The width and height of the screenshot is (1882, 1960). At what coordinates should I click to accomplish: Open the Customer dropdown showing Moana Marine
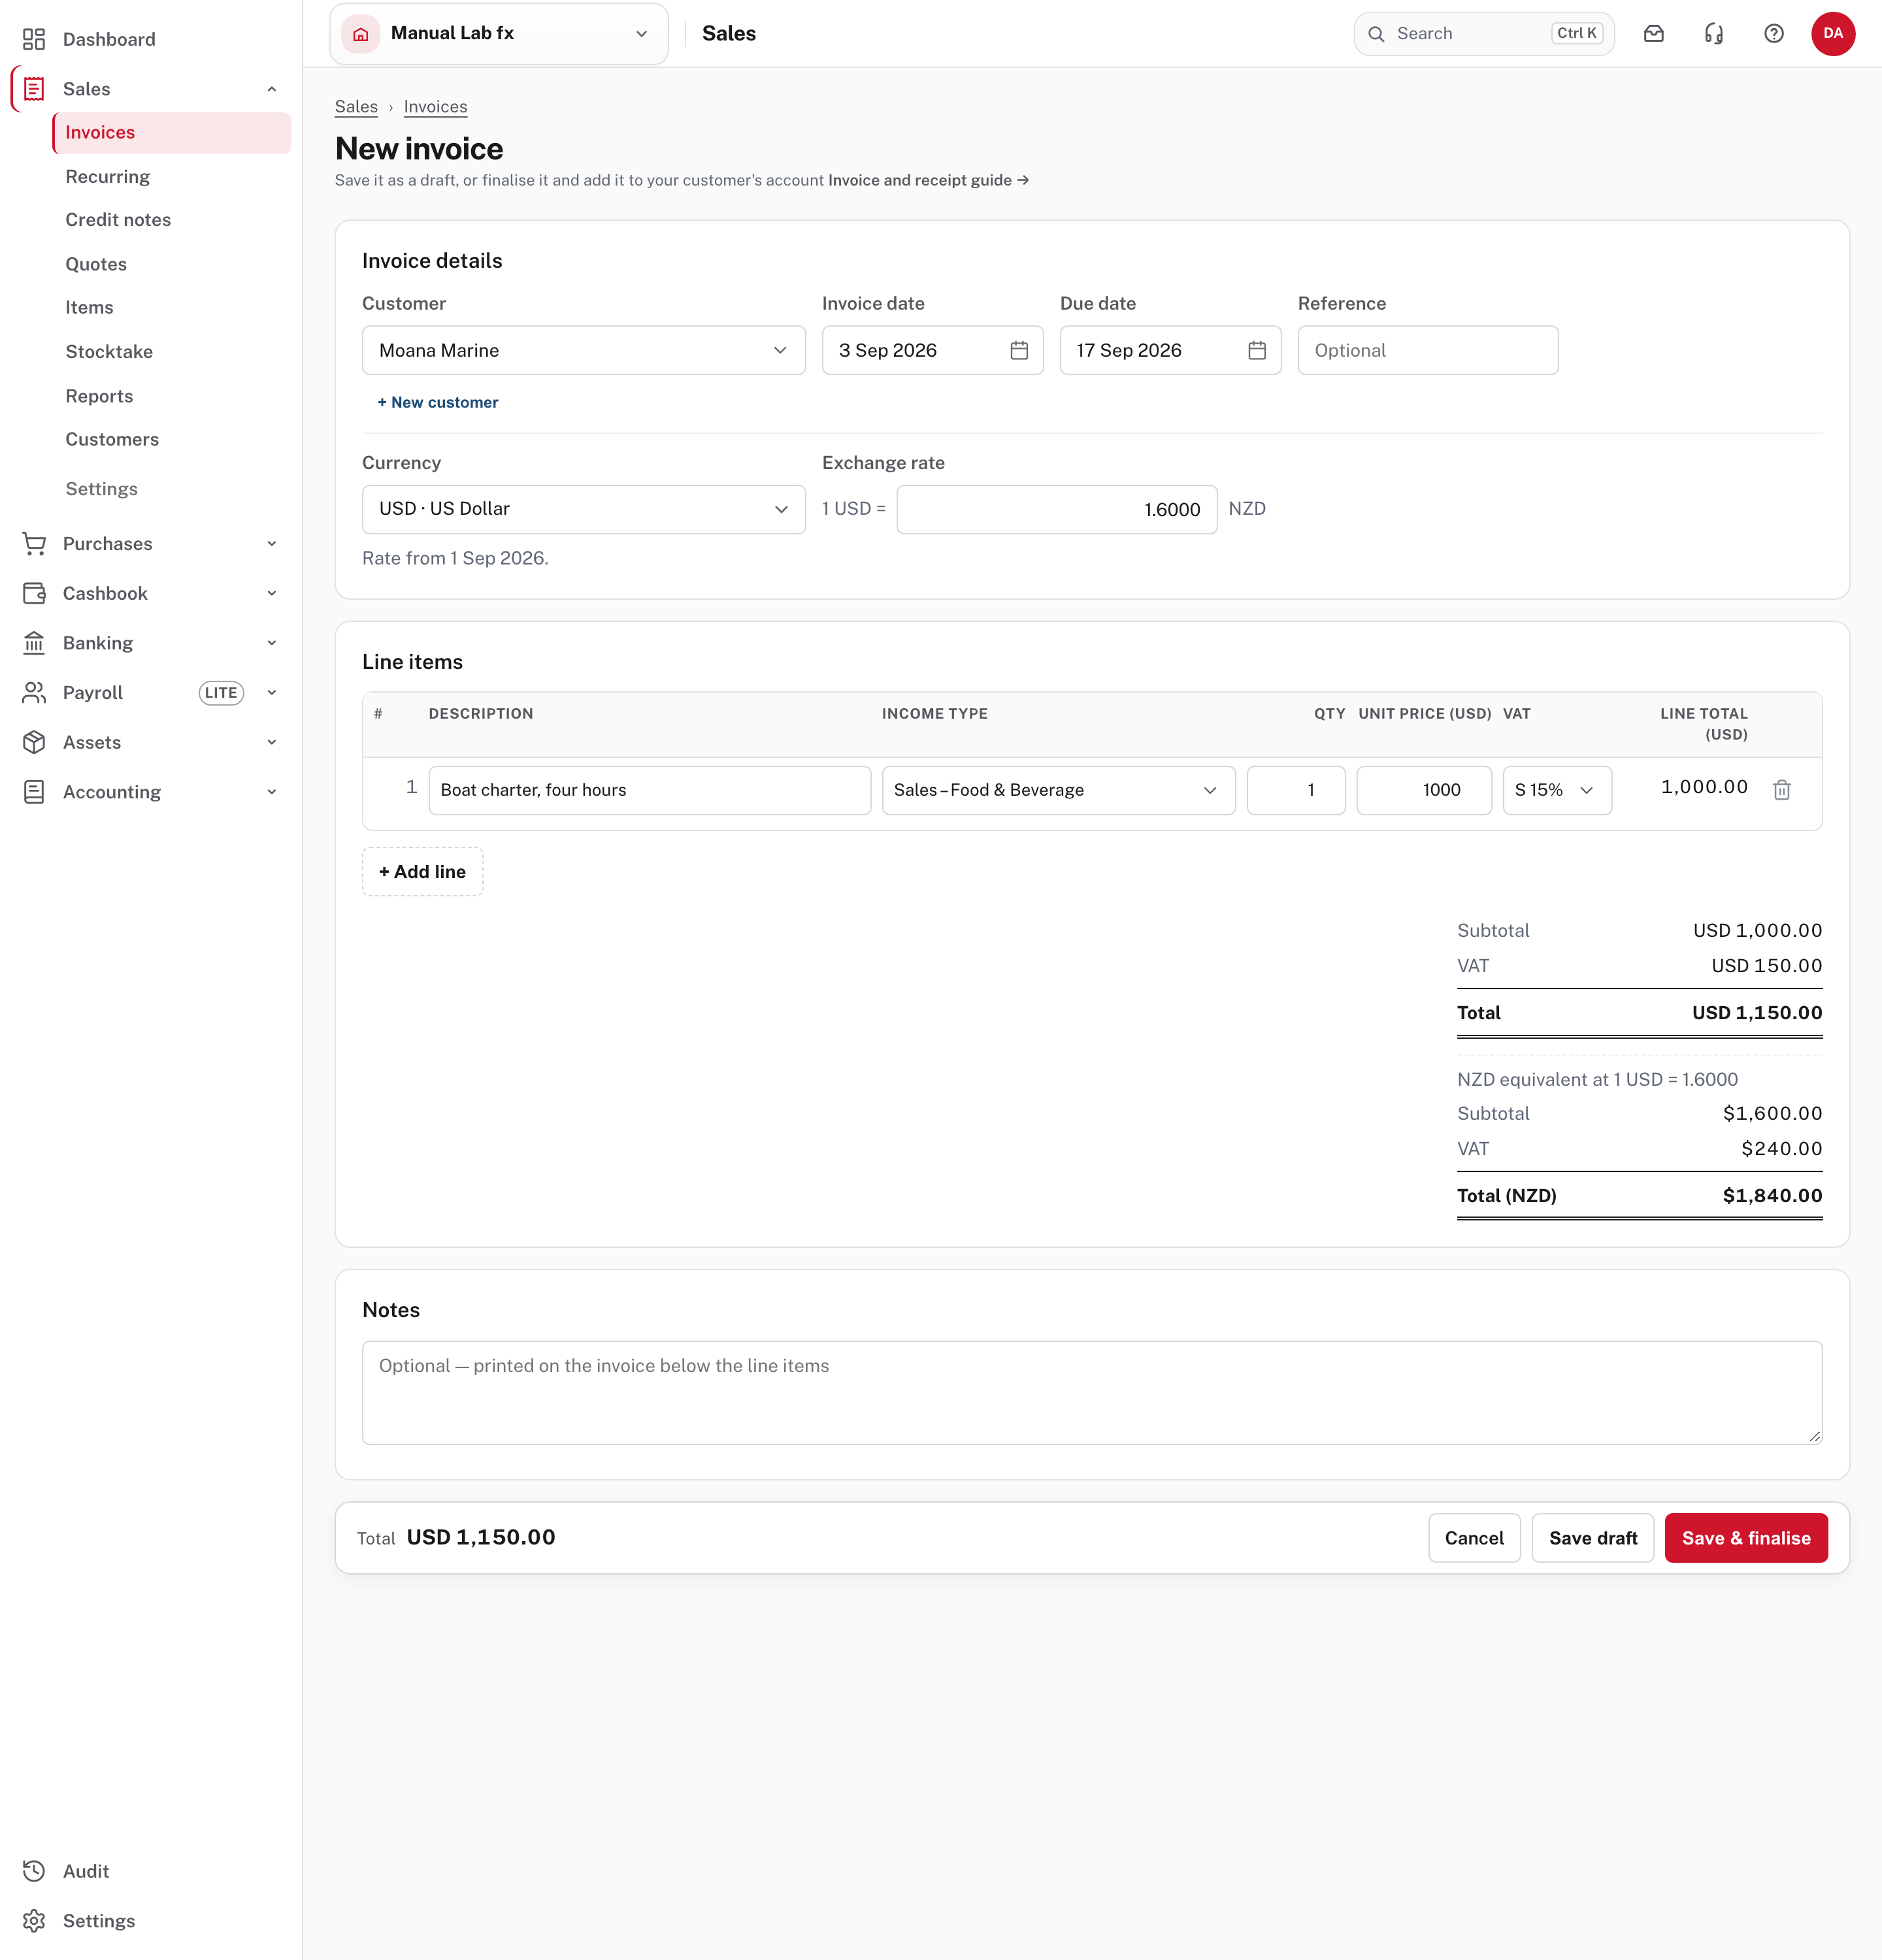584,350
